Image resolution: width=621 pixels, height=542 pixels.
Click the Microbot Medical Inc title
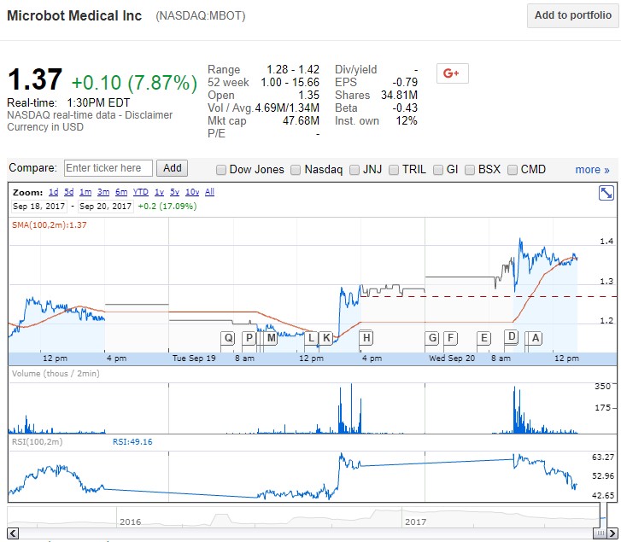coord(74,15)
